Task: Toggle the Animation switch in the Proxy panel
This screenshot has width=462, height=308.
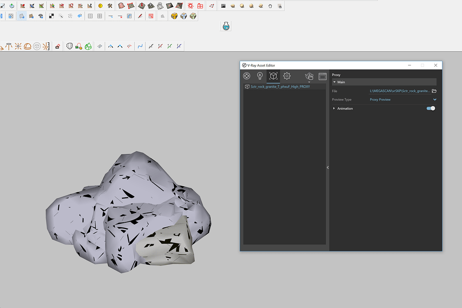Action: [430, 108]
